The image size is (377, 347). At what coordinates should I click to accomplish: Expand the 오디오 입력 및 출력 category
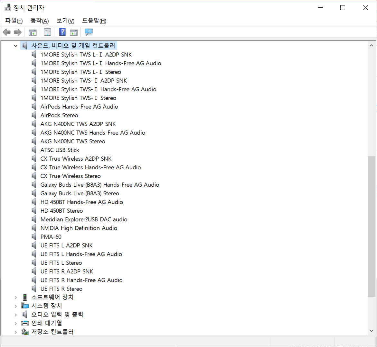(16, 315)
